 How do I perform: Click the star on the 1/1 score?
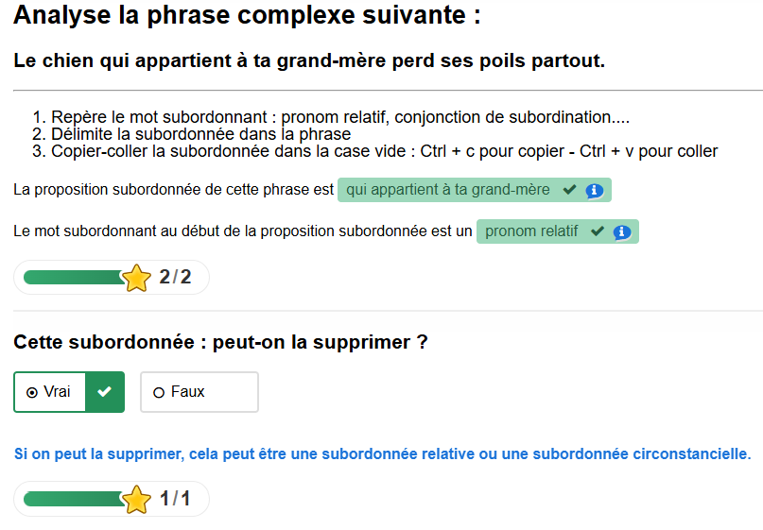tap(137, 499)
